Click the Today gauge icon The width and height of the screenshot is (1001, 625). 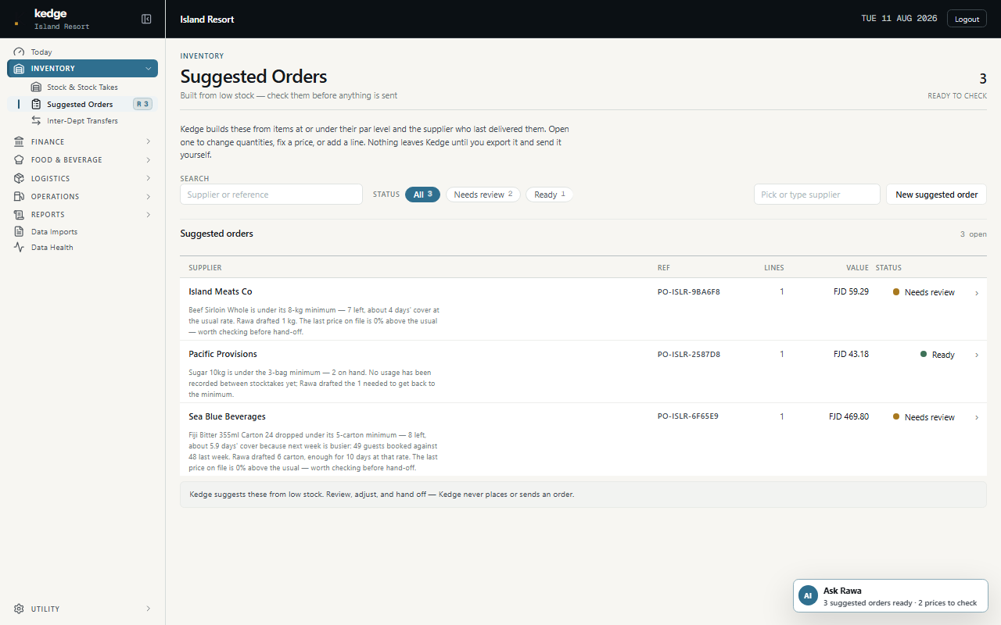[19, 52]
